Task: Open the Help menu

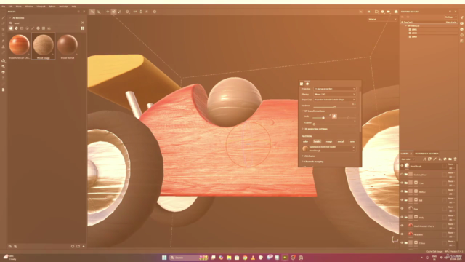Action: pos(74,7)
